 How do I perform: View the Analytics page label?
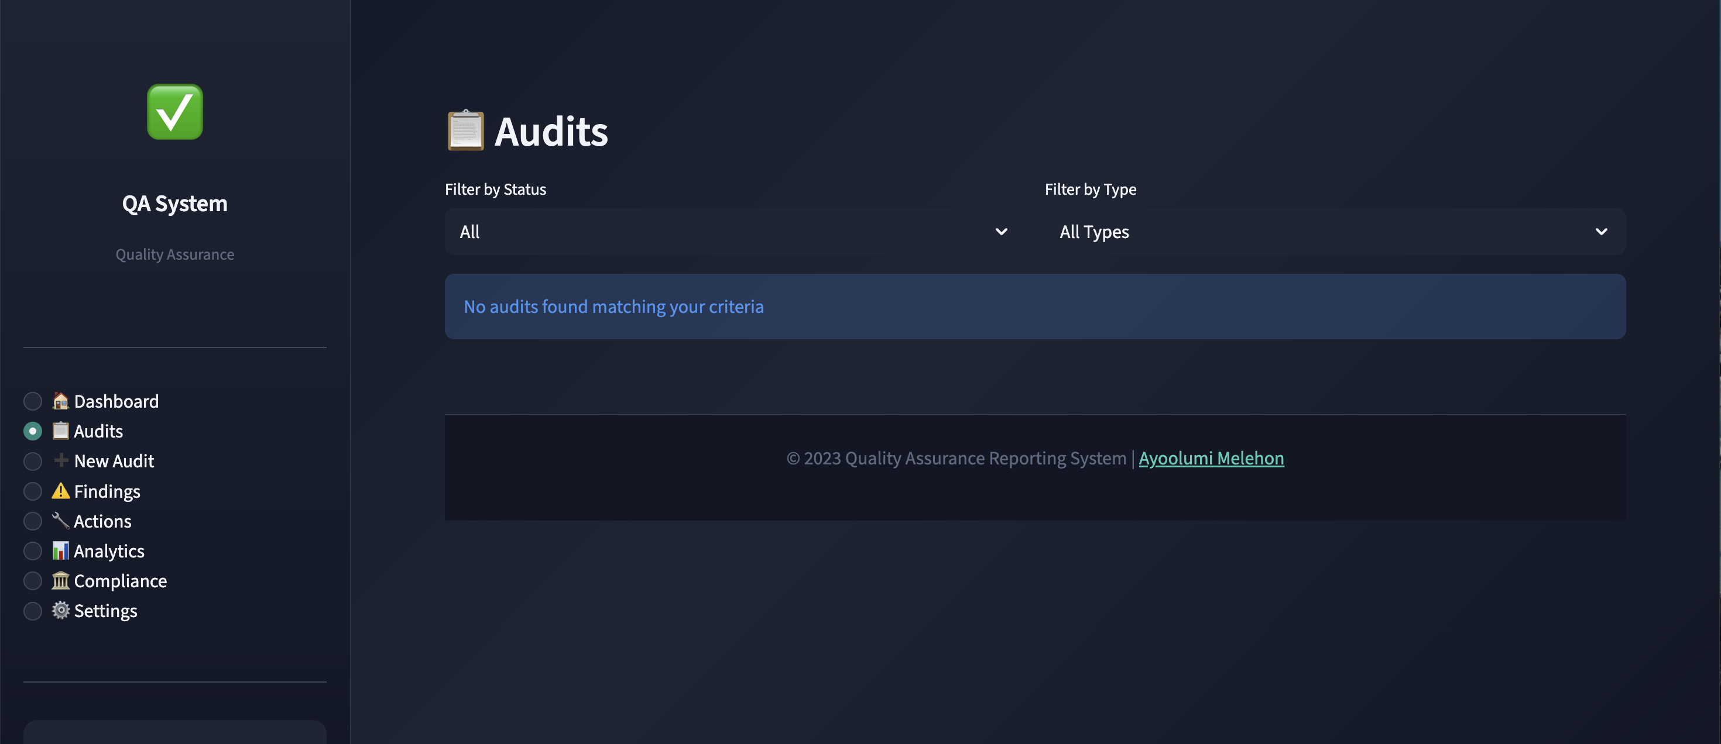tap(109, 552)
